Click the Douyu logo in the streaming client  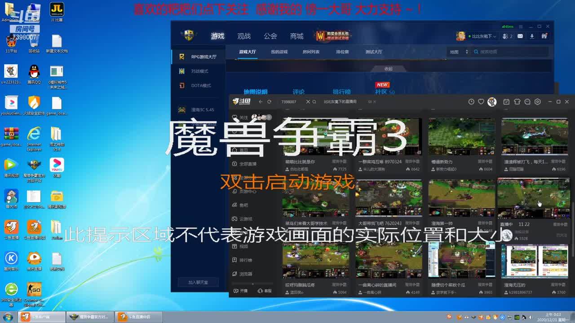pyautogui.click(x=241, y=102)
